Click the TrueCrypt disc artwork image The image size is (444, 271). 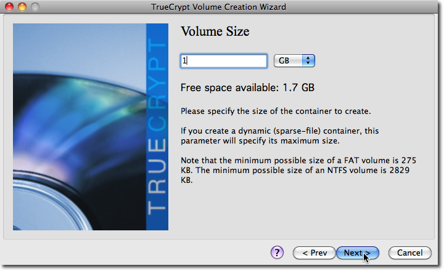[x=91, y=127]
